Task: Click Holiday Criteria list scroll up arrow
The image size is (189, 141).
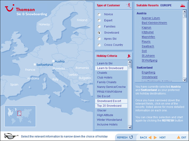Action: [130, 62]
